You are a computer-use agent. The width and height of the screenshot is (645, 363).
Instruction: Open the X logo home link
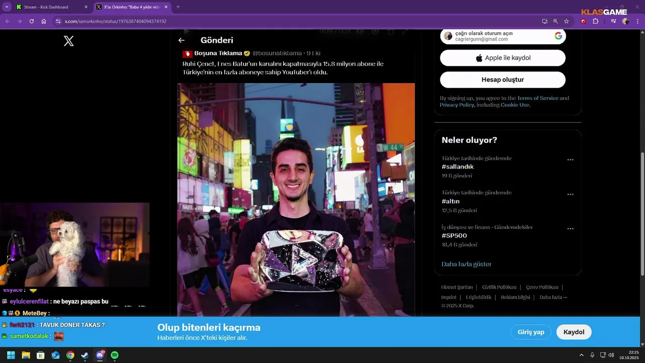tap(69, 41)
